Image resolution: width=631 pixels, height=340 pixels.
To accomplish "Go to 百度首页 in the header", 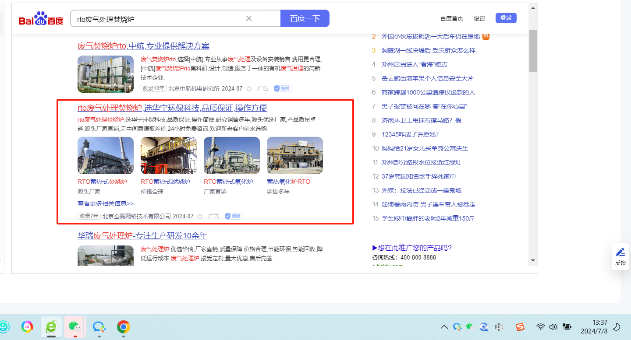I will [451, 18].
